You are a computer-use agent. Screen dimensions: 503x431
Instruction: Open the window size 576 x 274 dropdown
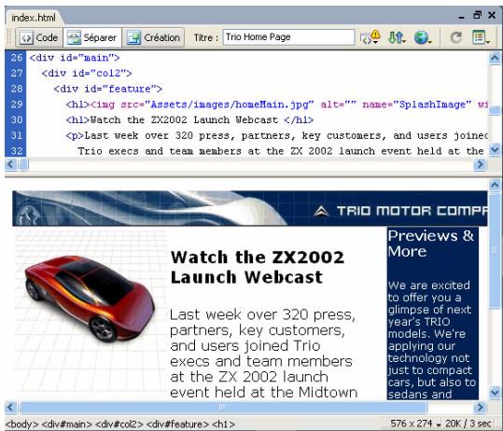pyautogui.click(x=415, y=424)
